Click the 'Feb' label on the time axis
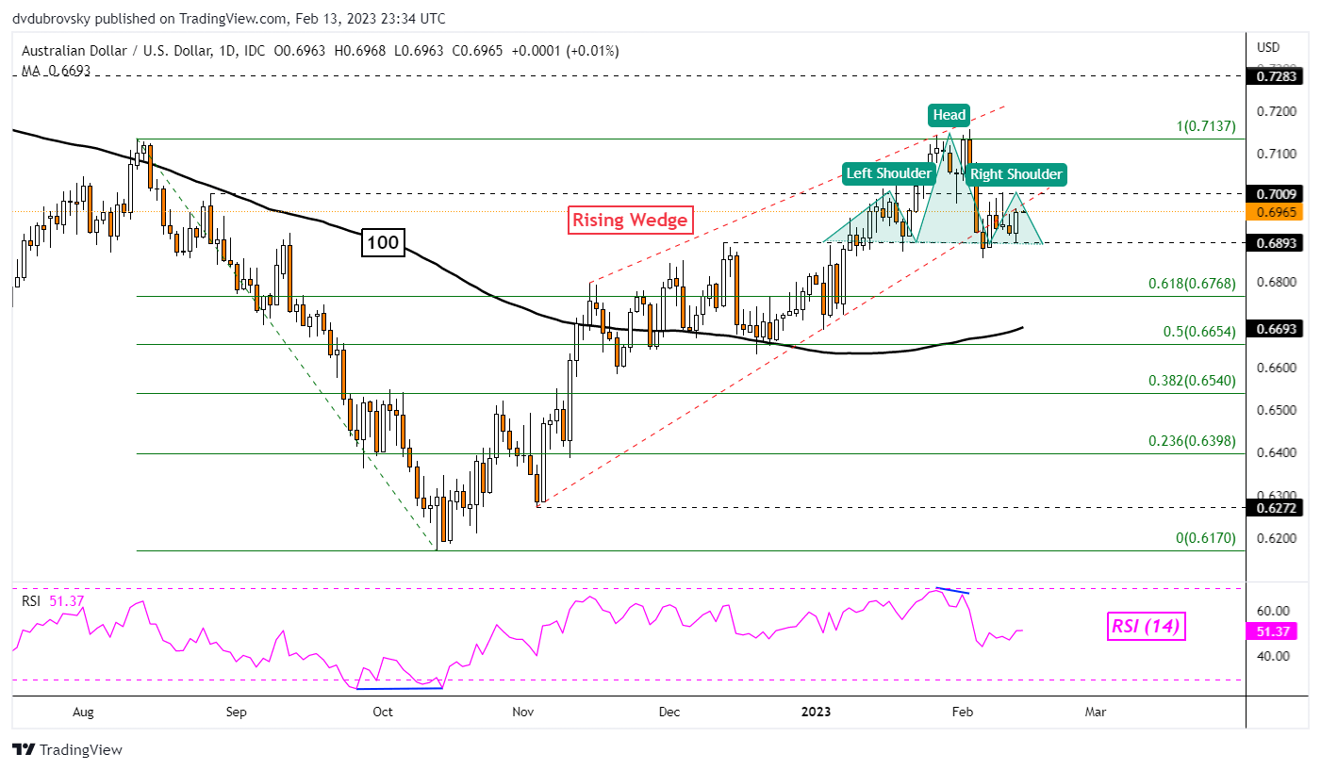The width and height of the screenshot is (1321, 770). tap(961, 712)
